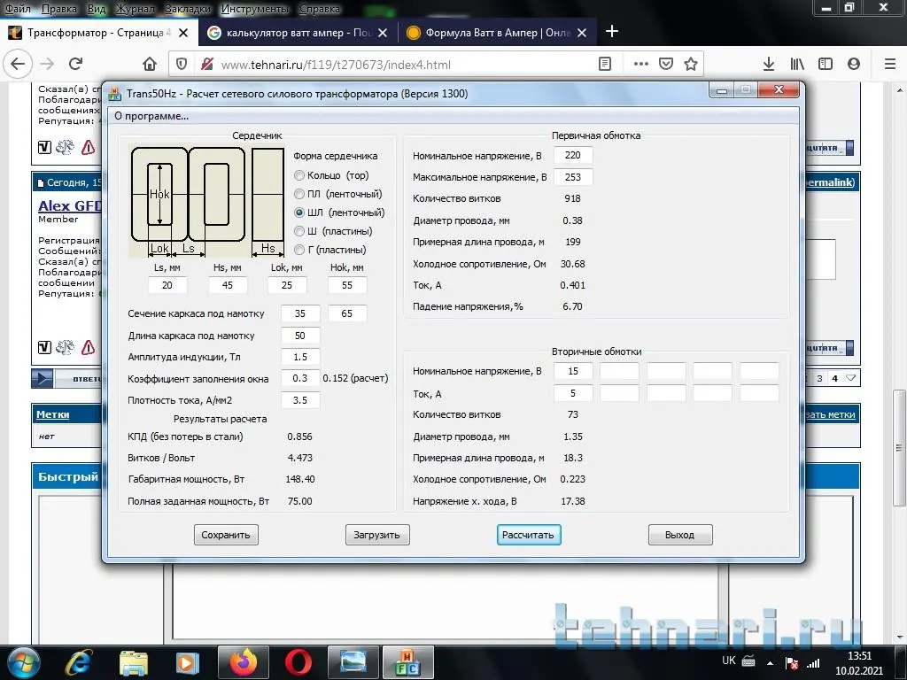Expand the forum page number dropdown arrow
Screen dimensions: 907x680
[x=851, y=378]
